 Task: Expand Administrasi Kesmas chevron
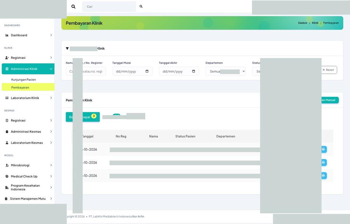coord(51,131)
